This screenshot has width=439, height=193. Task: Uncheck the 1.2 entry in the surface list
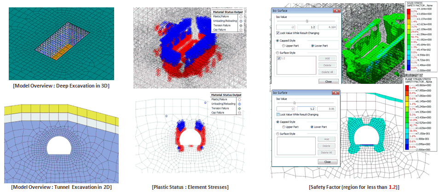coord(279,58)
